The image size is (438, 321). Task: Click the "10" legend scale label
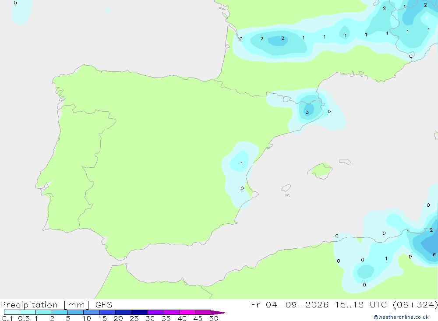pyautogui.click(x=87, y=318)
